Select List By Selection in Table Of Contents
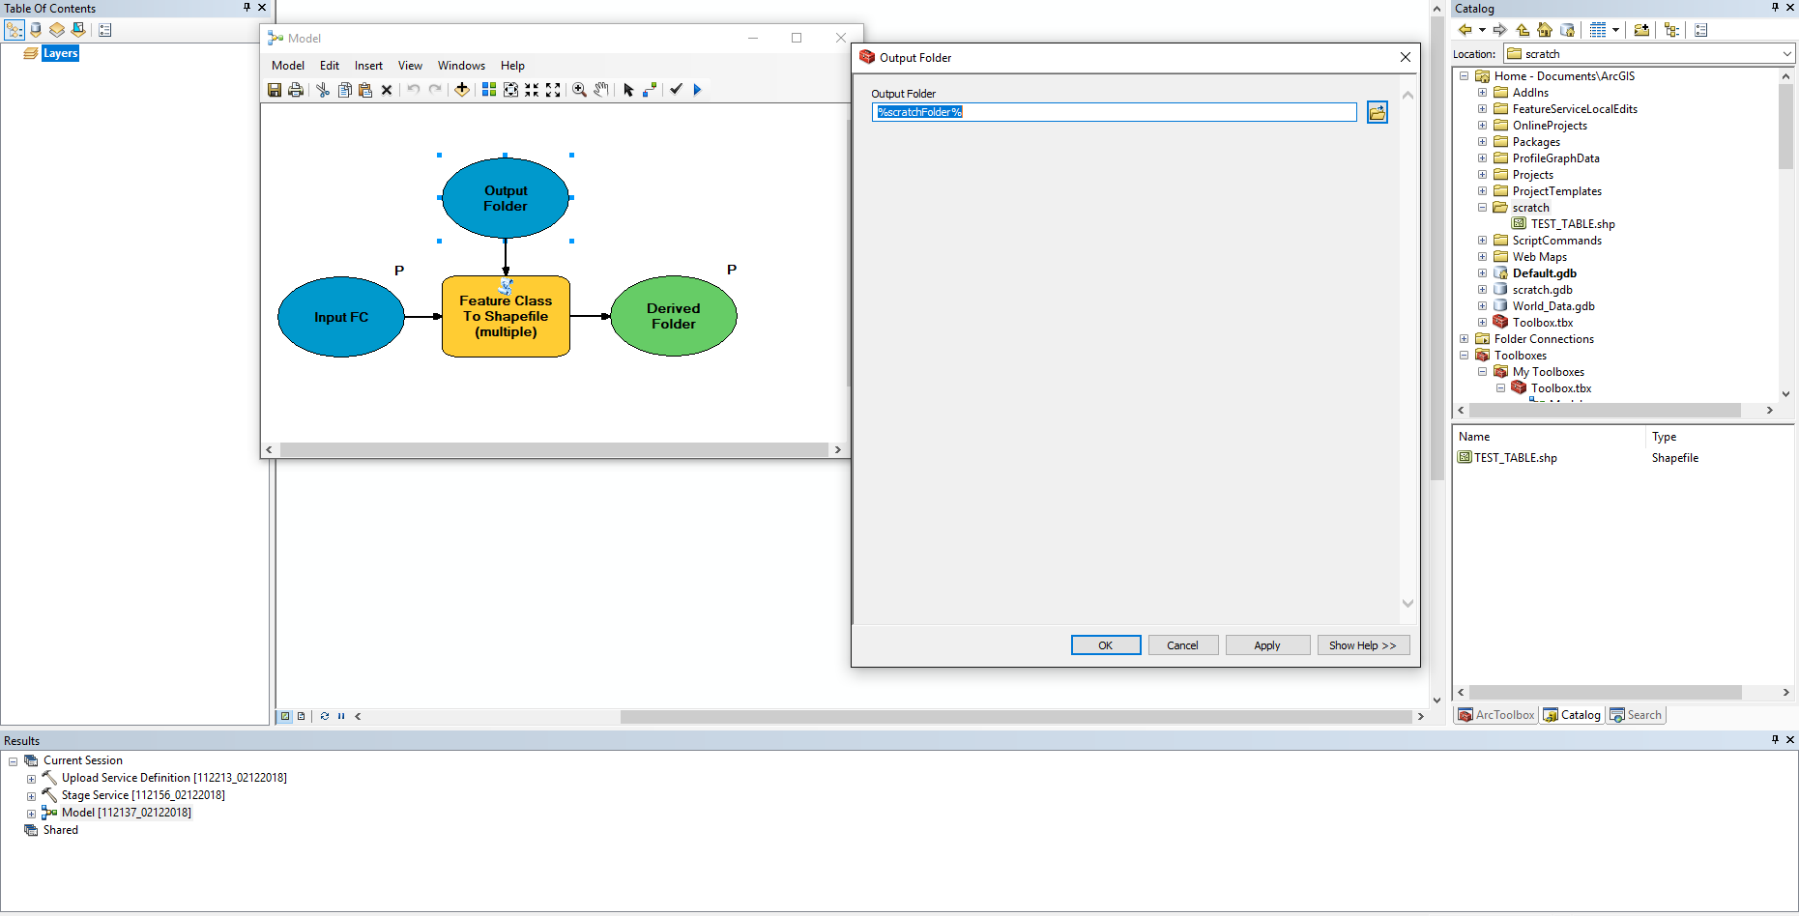The width and height of the screenshot is (1799, 916). pos(78,30)
